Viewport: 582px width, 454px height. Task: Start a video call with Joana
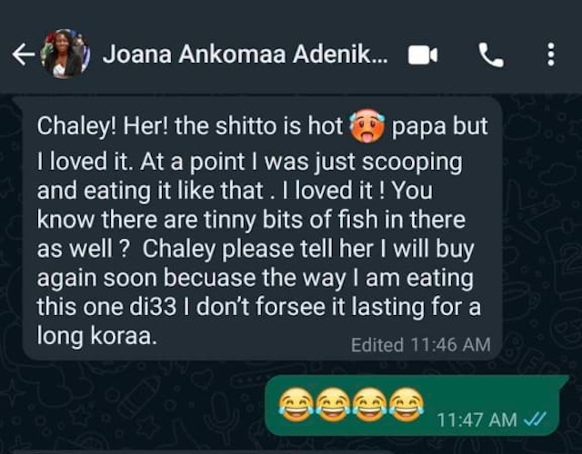click(423, 55)
